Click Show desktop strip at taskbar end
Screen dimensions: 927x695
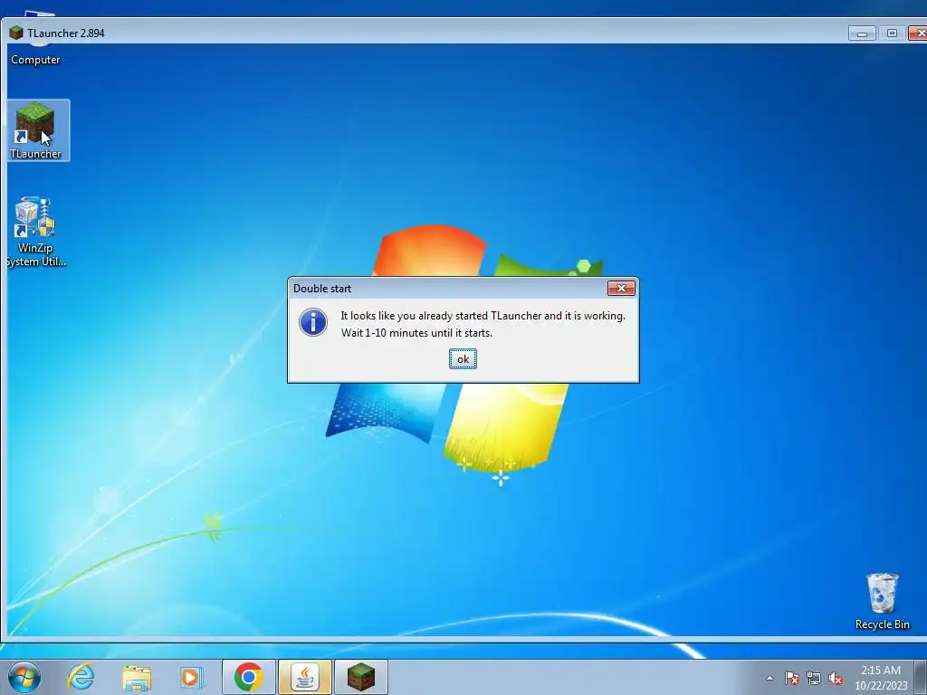pos(922,677)
